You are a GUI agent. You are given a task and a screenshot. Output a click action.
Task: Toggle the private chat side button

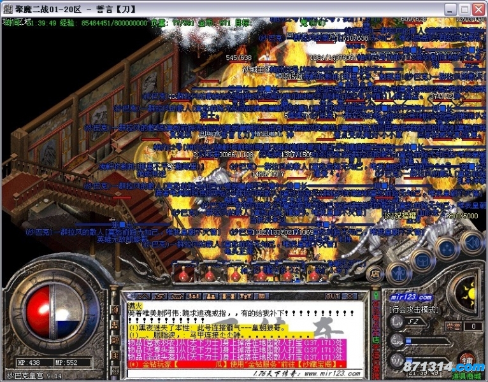(115, 340)
